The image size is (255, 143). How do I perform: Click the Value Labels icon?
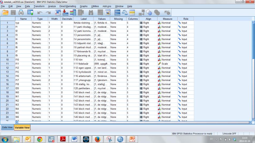click(x=141, y=13)
